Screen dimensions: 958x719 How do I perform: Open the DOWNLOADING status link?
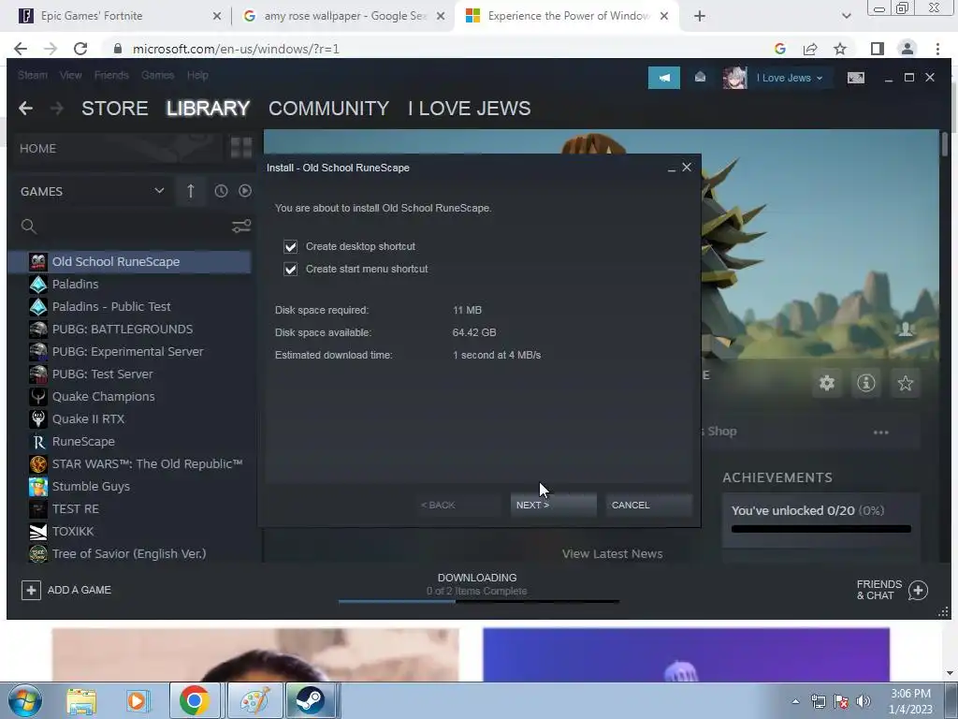pos(477,577)
